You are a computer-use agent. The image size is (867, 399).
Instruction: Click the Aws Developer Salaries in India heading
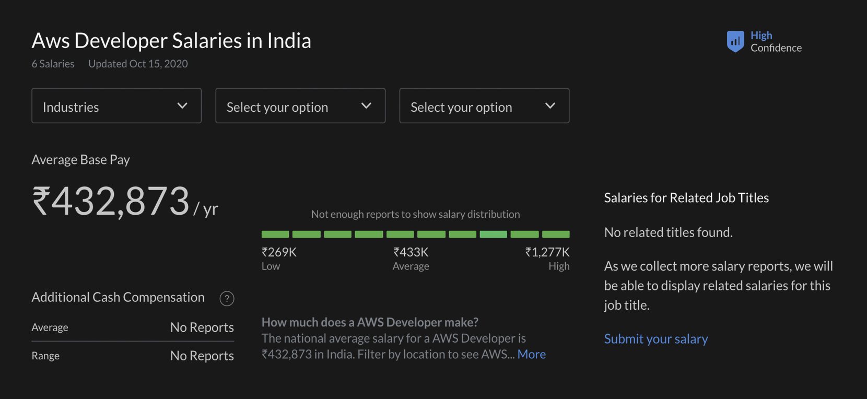[171, 40]
